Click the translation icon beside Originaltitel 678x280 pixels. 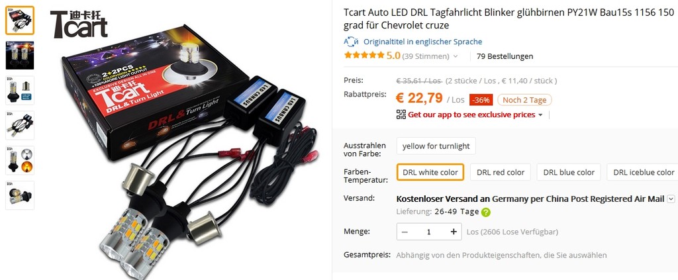pos(351,42)
